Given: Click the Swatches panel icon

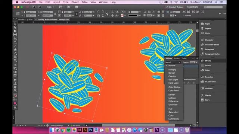Looking at the screenshot, I should 202,77.
